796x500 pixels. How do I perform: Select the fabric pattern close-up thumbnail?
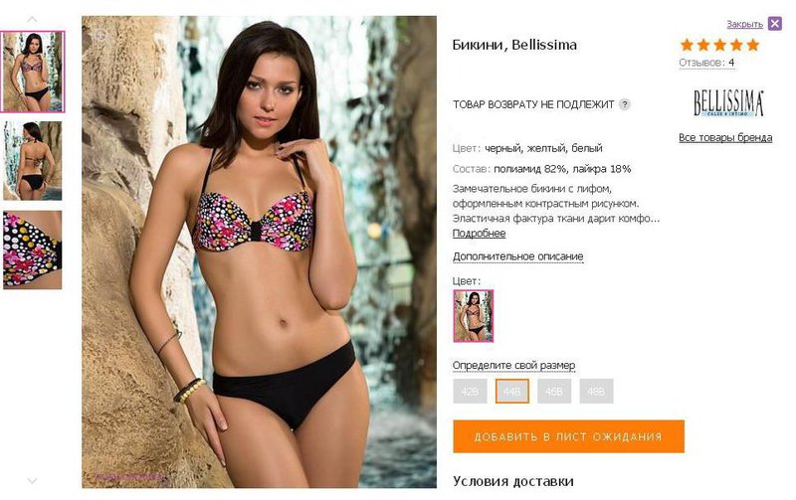point(33,250)
